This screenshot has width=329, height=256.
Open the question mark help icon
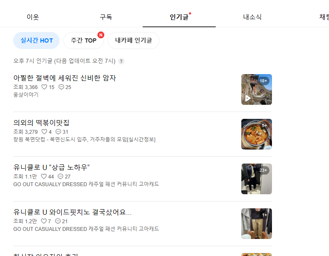point(121,61)
